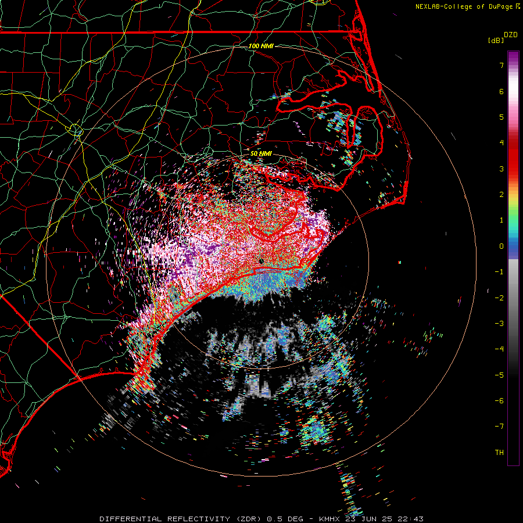Click the 3 value on the scale

click(501, 169)
